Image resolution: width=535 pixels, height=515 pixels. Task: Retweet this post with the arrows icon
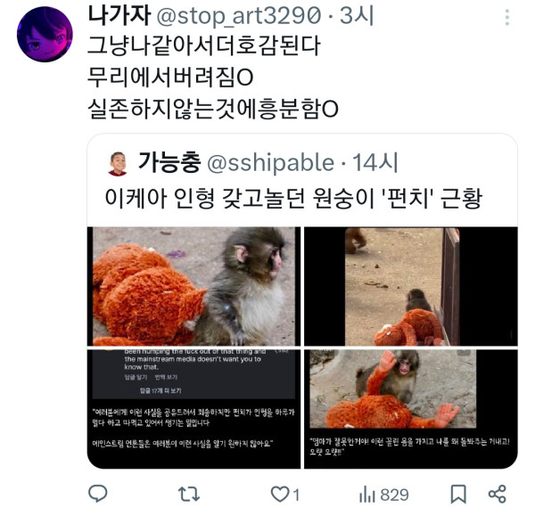(x=189, y=494)
